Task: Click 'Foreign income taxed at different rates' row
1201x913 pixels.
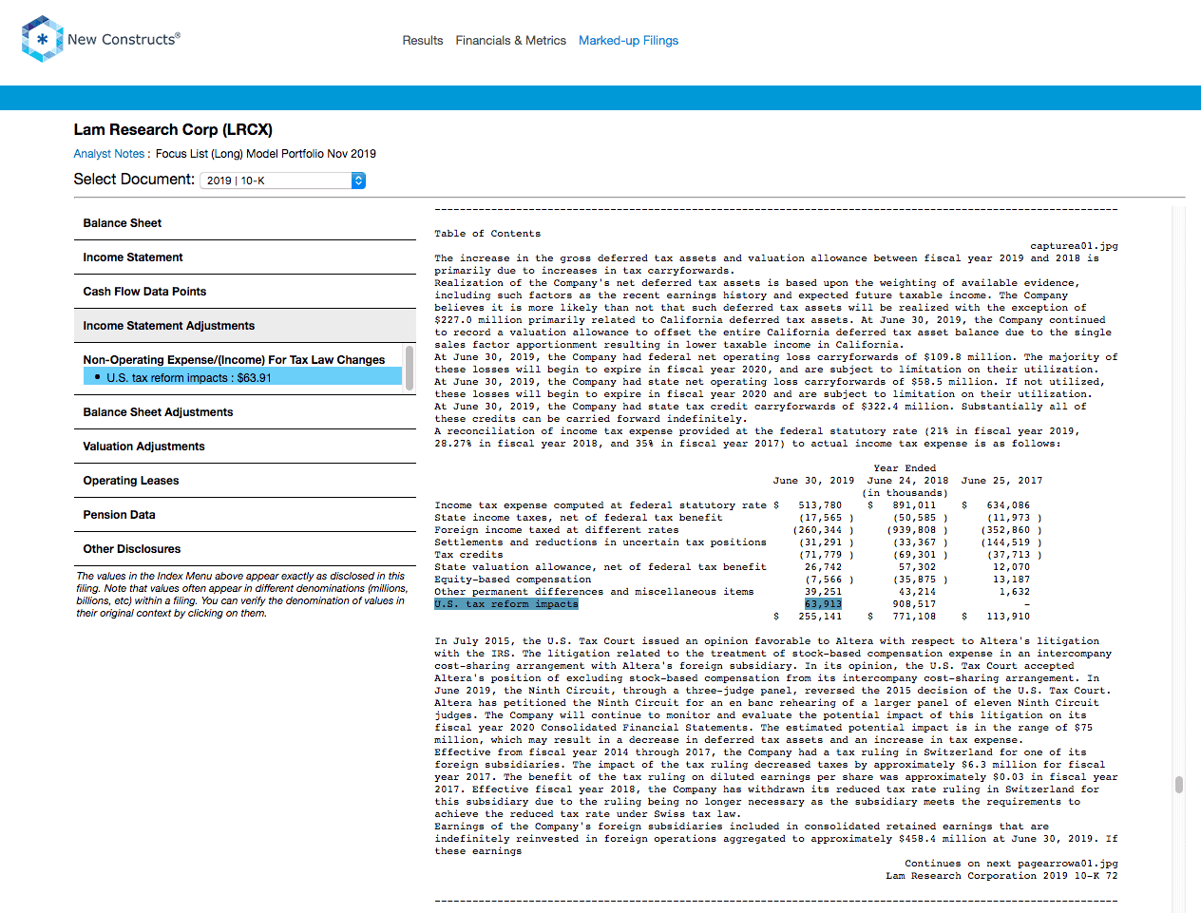Action: [557, 530]
